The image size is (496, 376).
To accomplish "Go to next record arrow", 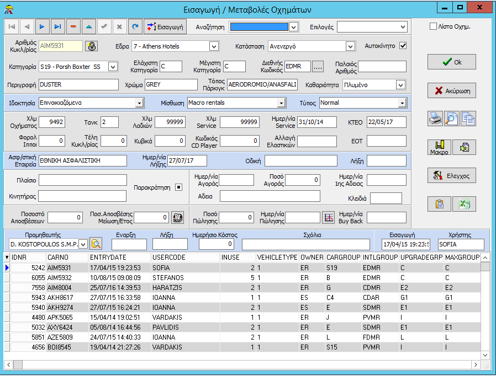I will (41, 26).
